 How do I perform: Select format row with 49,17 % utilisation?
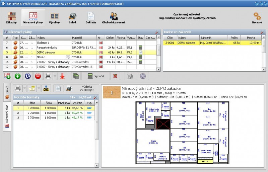click(x=54, y=117)
